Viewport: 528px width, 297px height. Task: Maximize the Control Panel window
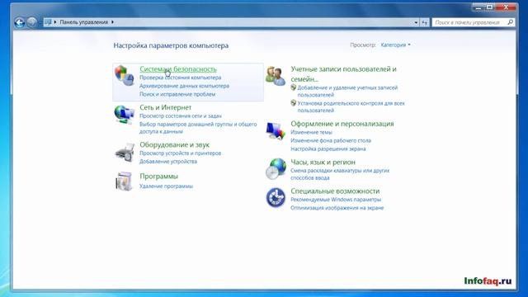coord(489,7)
